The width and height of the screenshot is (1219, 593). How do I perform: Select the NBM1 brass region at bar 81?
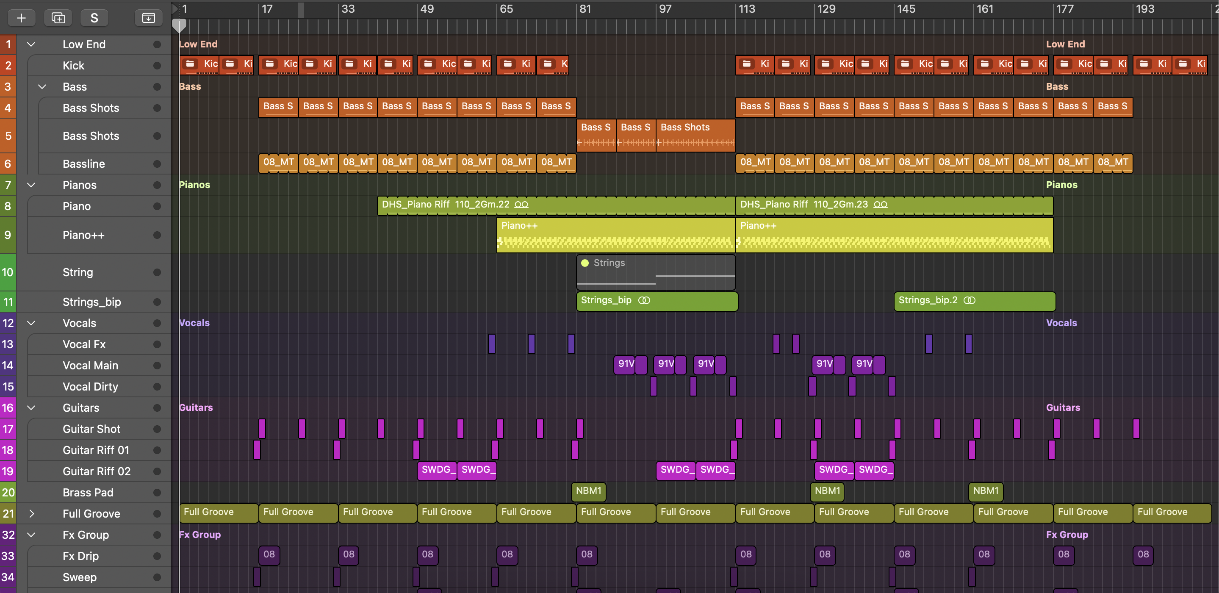pyautogui.click(x=589, y=492)
